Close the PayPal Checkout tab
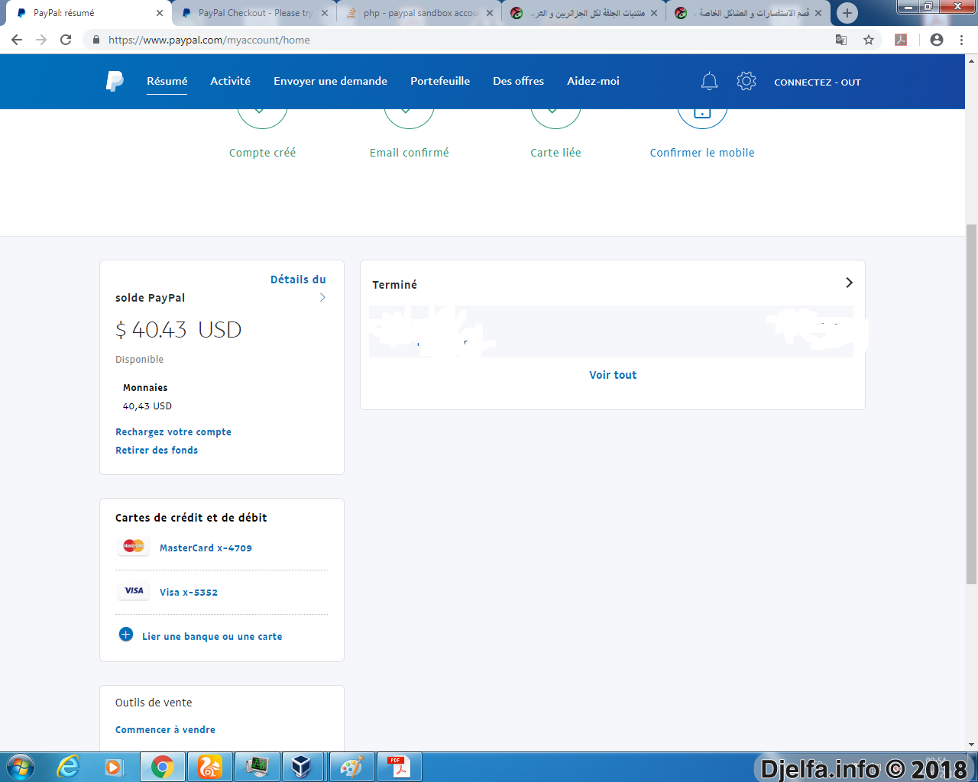Viewport: 978px width, 782px height. tap(325, 13)
